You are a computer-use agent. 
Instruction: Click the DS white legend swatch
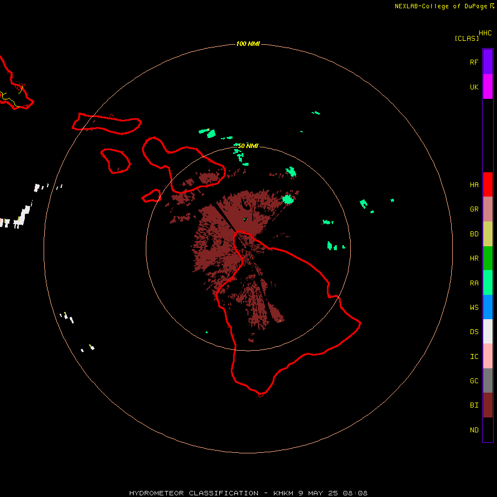point(488,331)
